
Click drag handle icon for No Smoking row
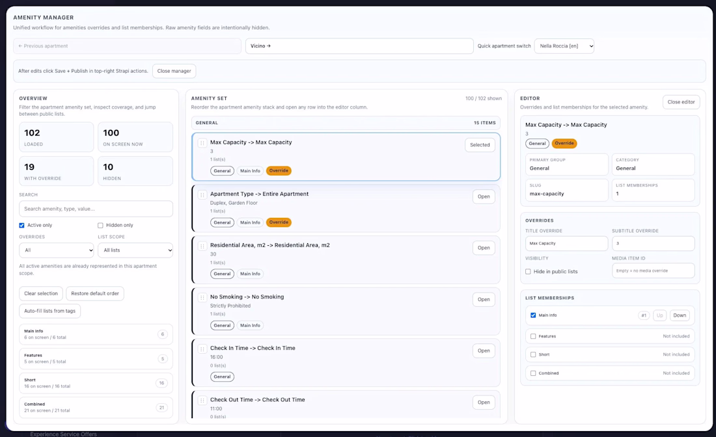202,298
